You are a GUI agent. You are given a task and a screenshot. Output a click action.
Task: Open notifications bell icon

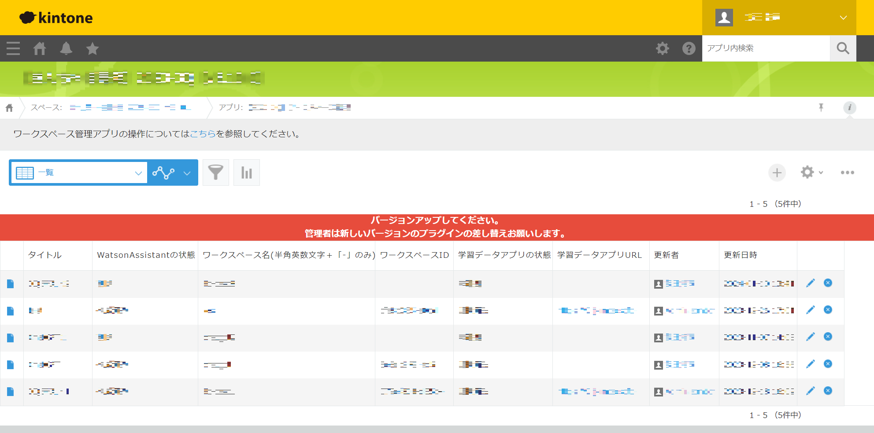tap(66, 48)
